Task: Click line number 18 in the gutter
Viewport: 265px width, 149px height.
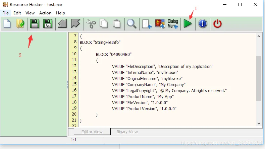Action: [x=74, y=102]
